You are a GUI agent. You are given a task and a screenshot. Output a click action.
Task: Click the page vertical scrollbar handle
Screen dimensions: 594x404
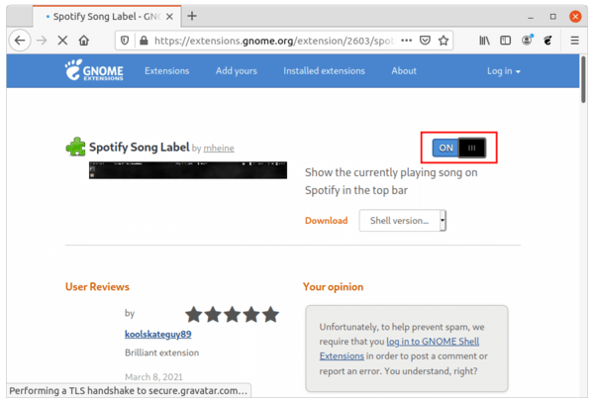pos(583,79)
